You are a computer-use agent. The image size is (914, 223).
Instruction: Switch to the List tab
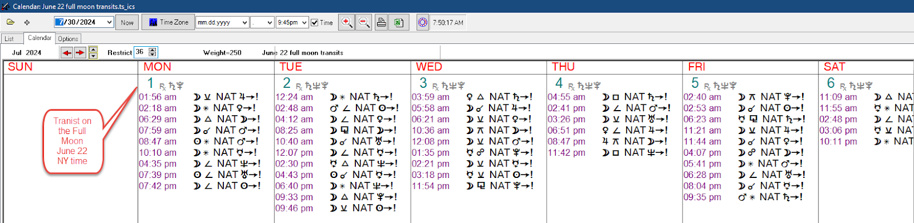[9, 39]
